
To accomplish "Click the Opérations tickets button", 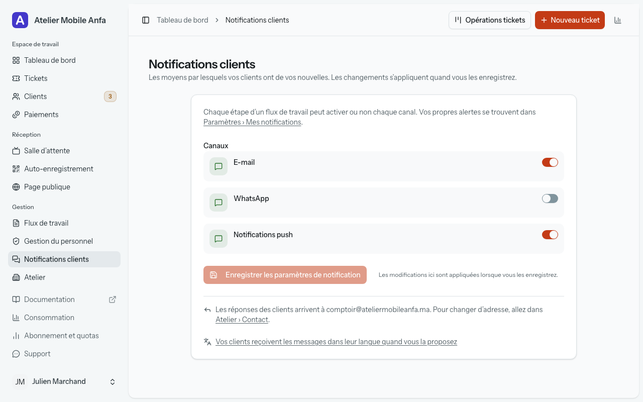I will 490,20.
